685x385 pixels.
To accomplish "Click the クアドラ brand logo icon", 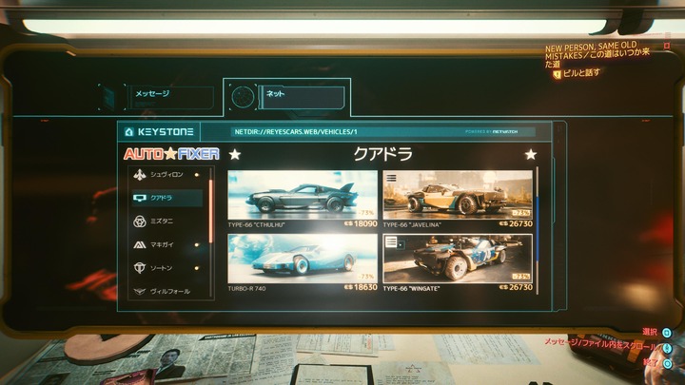I will [x=139, y=198].
